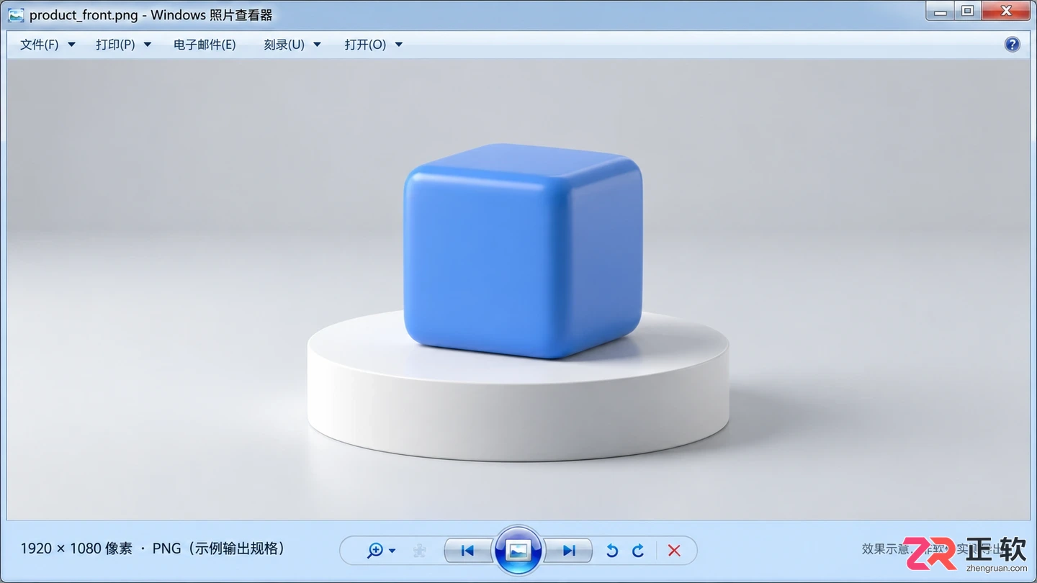
Task: Expand the dropdown arrow beside 文件(F)
Action: tap(71, 45)
